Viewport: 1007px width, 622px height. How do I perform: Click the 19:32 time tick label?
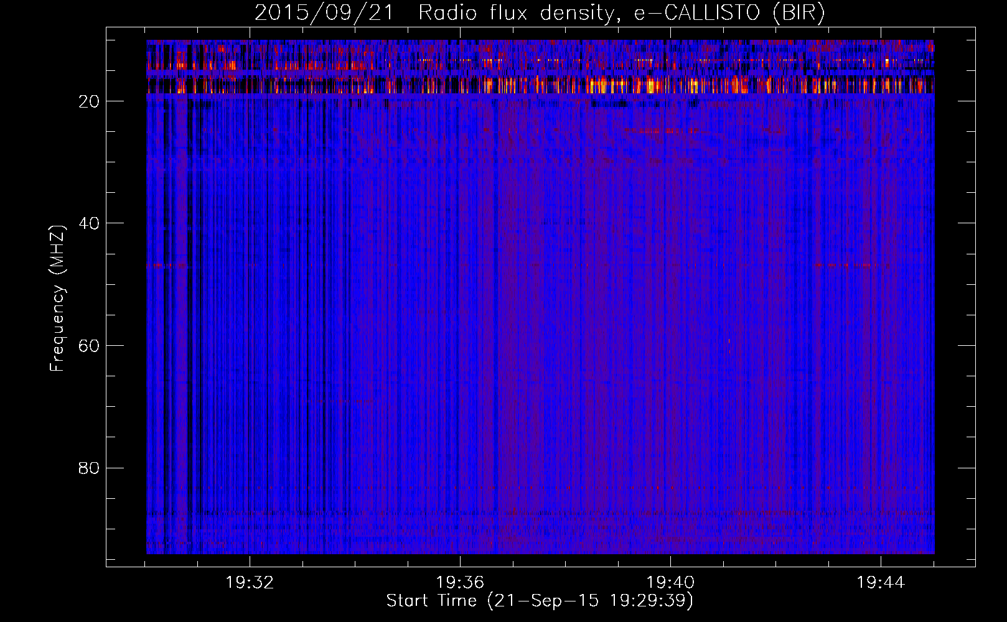[250, 583]
